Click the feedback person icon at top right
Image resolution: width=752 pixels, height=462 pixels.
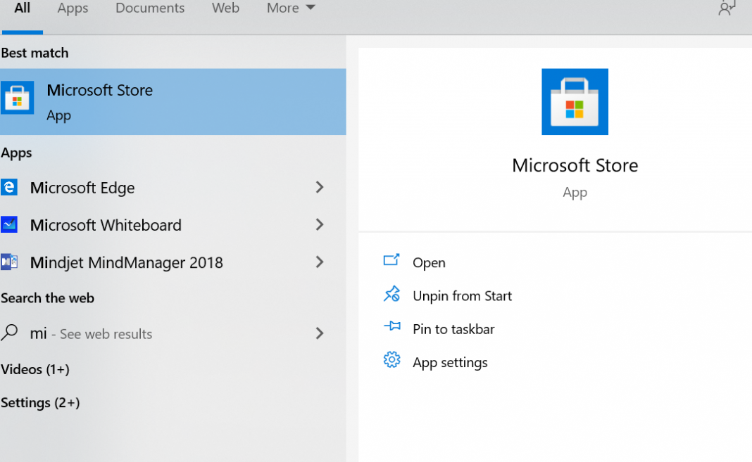(x=726, y=8)
